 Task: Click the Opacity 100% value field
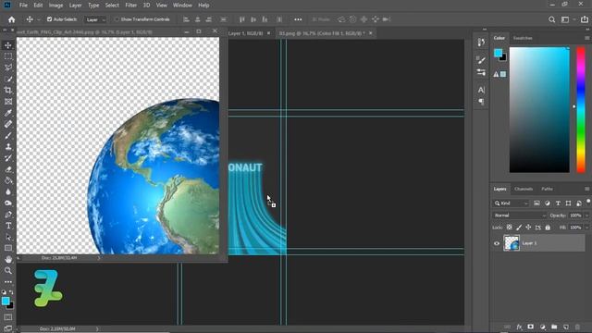click(x=575, y=216)
